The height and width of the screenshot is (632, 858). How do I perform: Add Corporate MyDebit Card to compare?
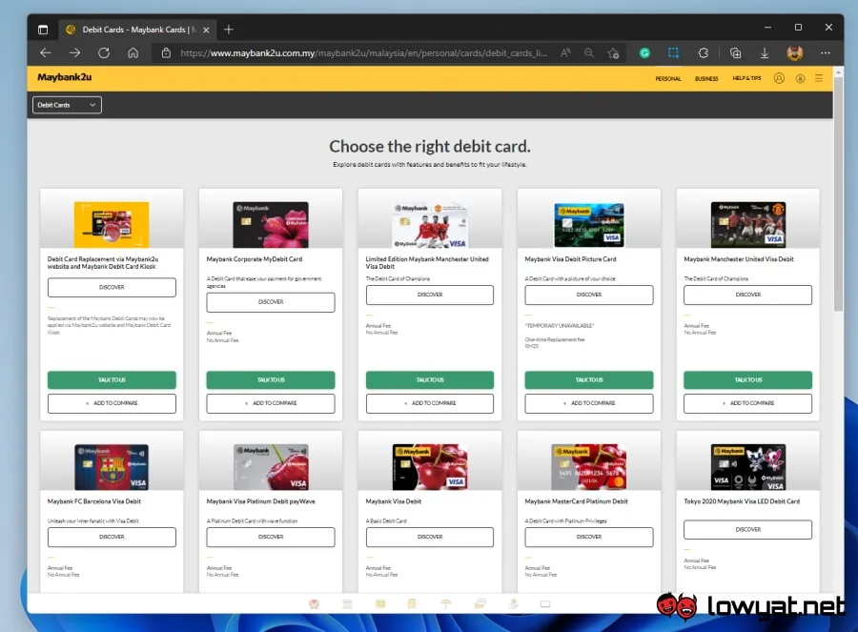click(271, 403)
